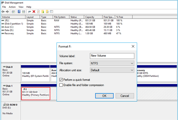Image resolution: width=178 pixels, height=120 pixels.
Task: Close the Format F: dialog
Action: tap(133, 46)
